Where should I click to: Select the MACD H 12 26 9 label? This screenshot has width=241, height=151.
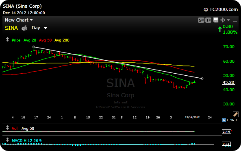26,140
